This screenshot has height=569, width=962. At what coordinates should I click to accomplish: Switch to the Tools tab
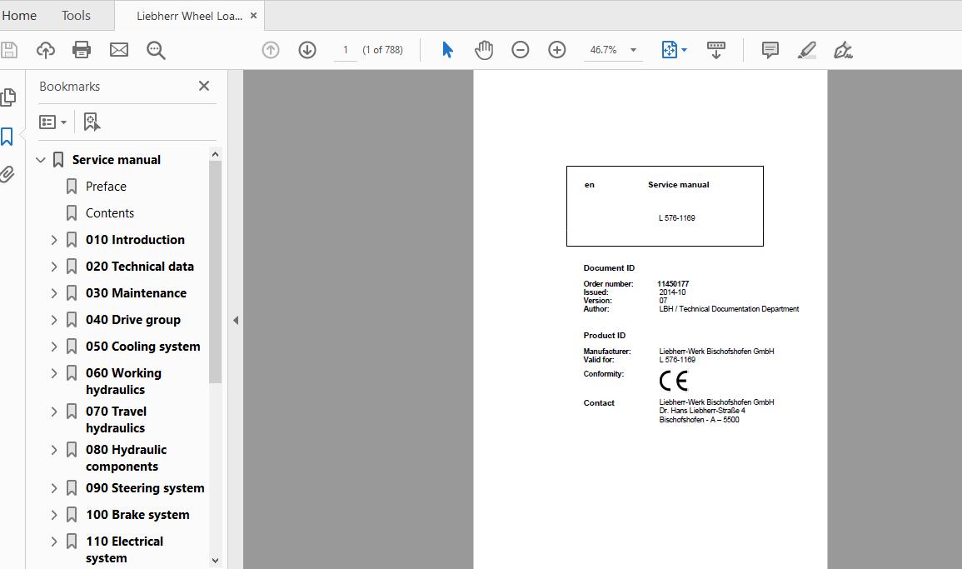click(76, 15)
